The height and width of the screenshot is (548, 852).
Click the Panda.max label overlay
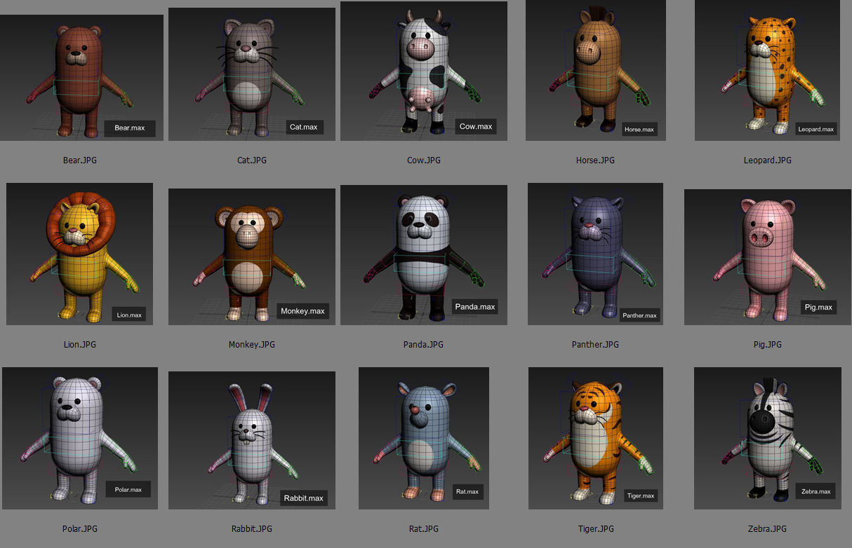point(475,306)
